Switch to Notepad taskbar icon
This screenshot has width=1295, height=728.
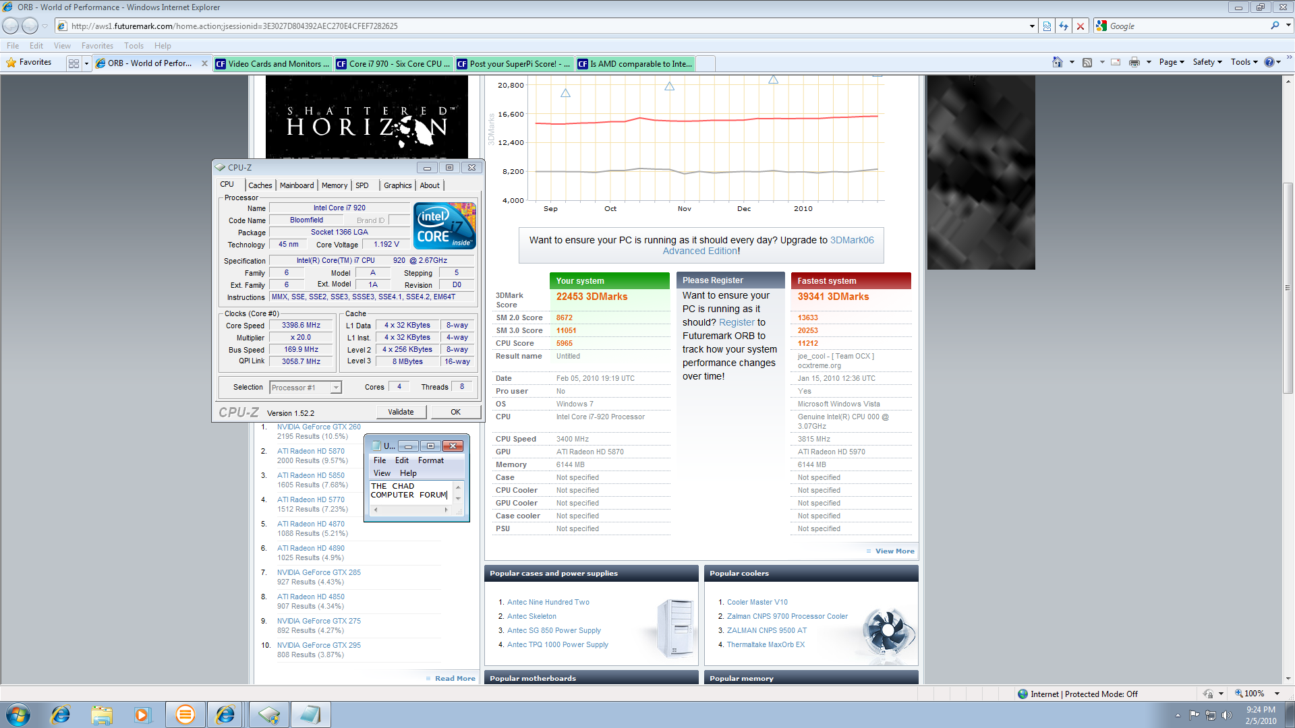click(x=310, y=715)
